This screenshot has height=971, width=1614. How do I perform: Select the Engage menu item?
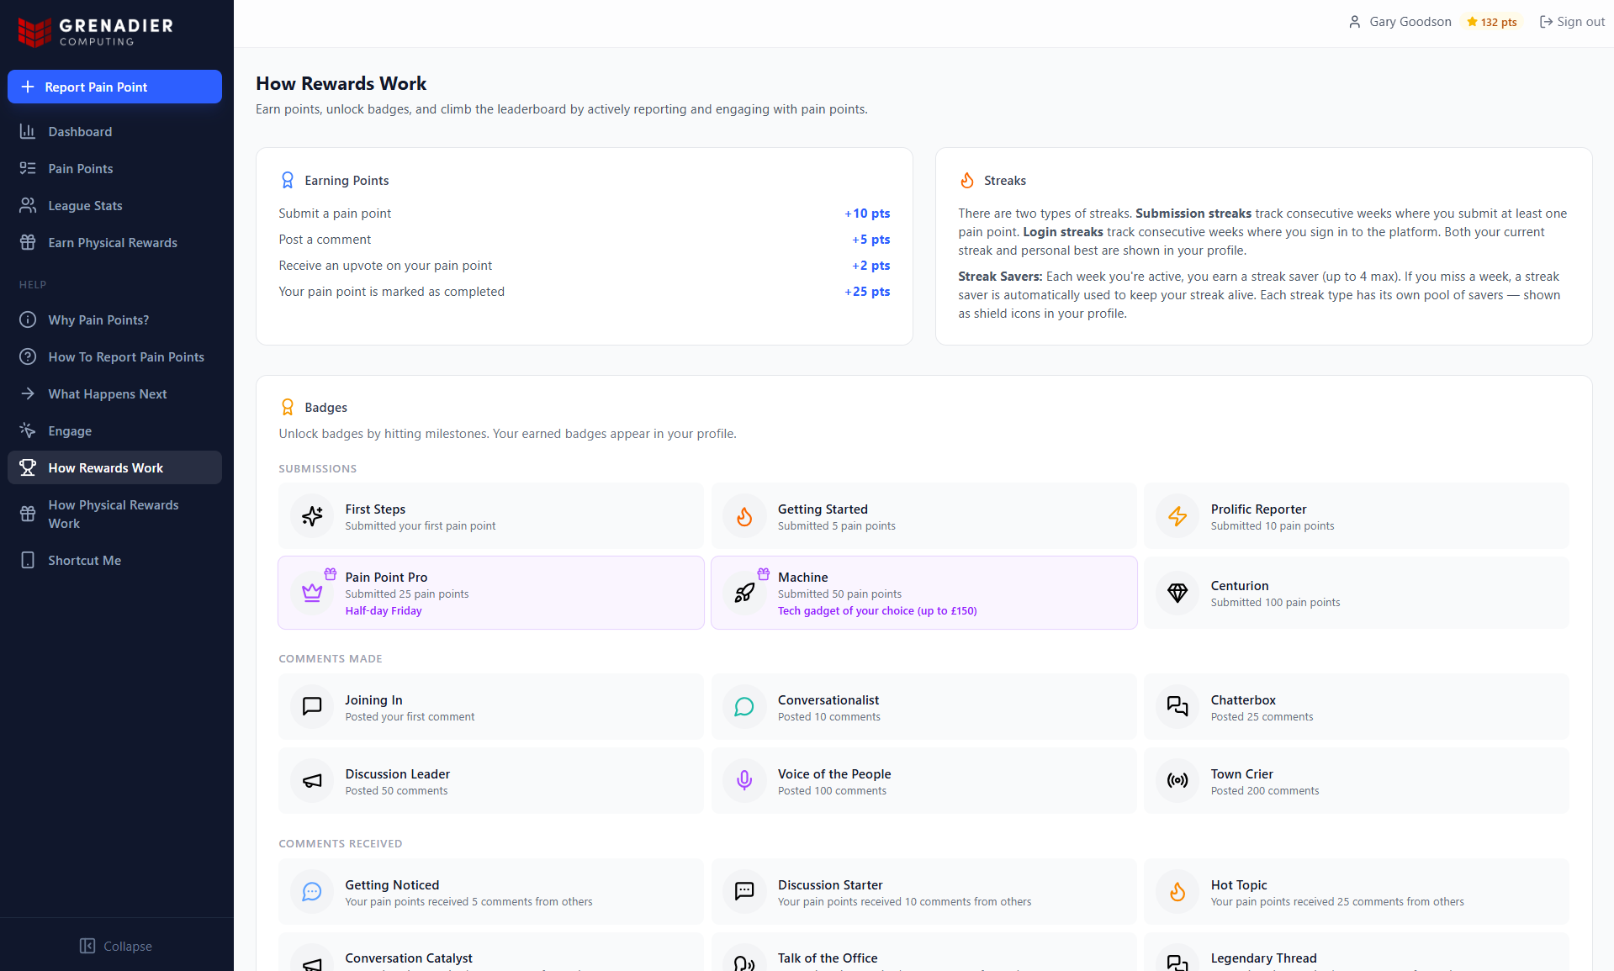70,430
